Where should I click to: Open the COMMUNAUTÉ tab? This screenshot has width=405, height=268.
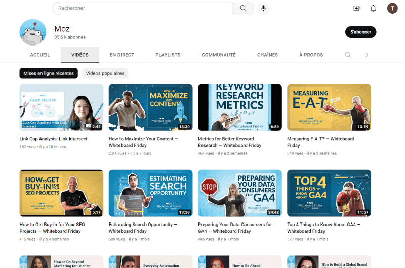(x=219, y=55)
